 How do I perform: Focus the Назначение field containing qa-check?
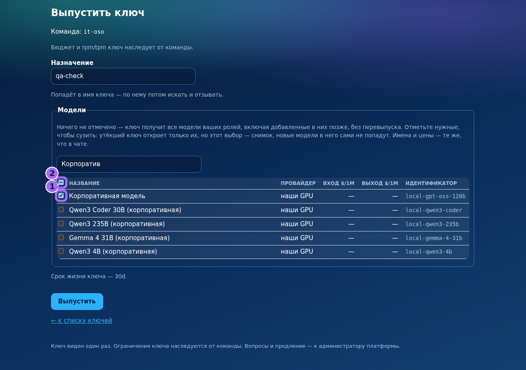click(123, 76)
